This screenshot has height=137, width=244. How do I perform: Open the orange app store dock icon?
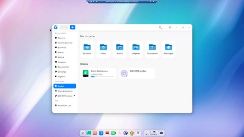pyautogui.click(x=95, y=133)
